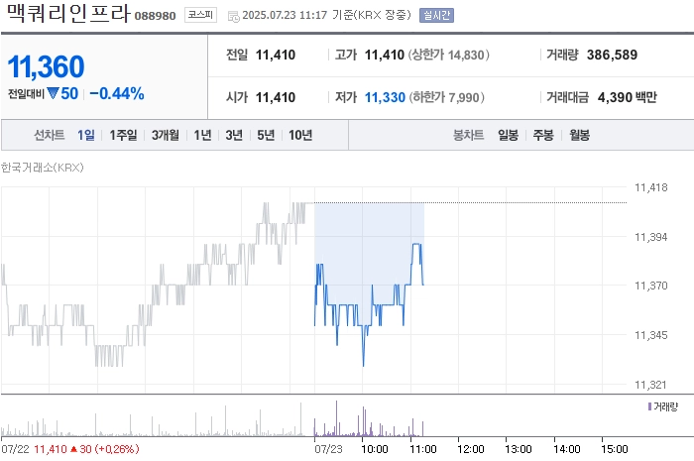Image resolution: width=694 pixels, height=461 pixels.
Task: Click the 실시간 real-time badge
Action: [x=436, y=15]
